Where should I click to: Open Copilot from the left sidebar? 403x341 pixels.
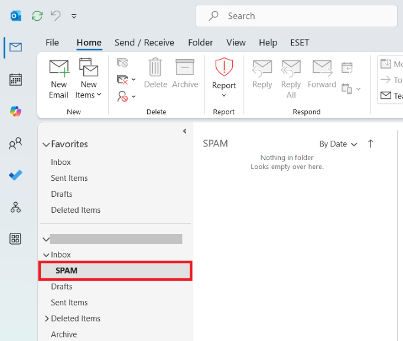click(15, 111)
